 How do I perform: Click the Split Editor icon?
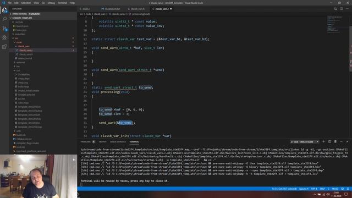coord(342,9)
